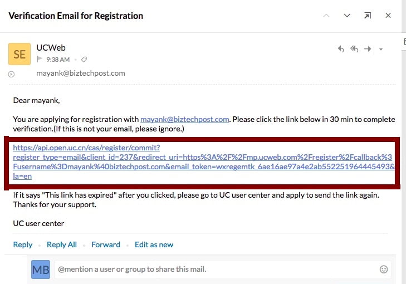Click the tag label icon

coord(84,60)
